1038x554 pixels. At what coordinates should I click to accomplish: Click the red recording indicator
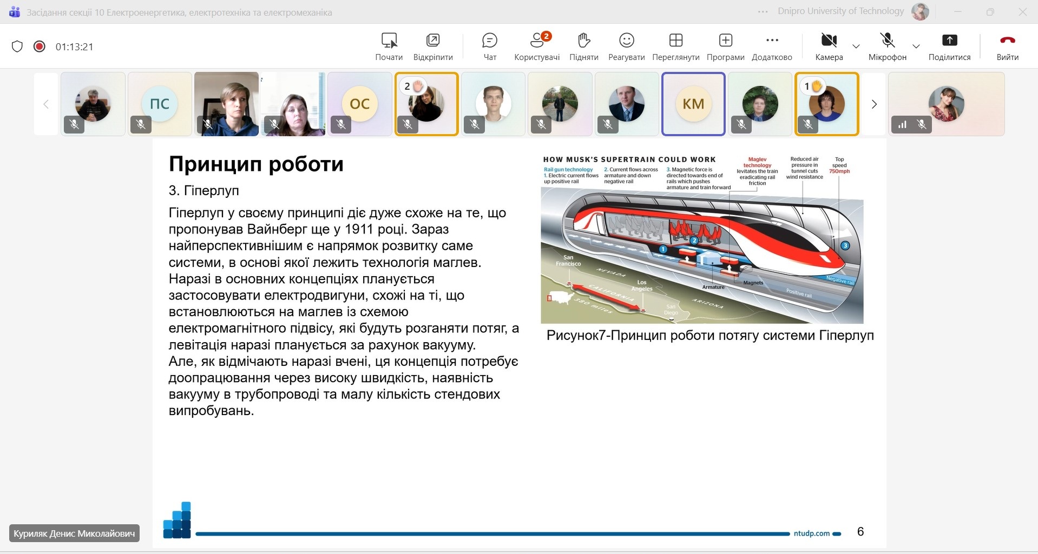39,46
